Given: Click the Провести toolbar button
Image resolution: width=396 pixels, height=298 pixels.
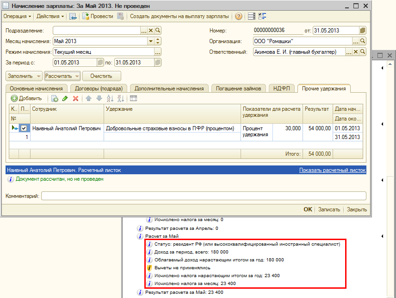Looking at the screenshot, I should coord(98,16).
